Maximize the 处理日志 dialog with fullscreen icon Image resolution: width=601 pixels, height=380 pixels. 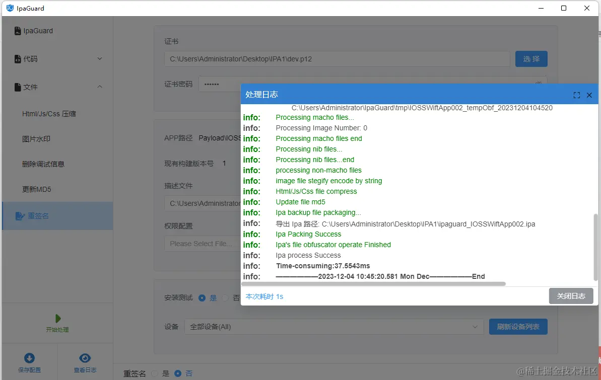coord(576,95)
